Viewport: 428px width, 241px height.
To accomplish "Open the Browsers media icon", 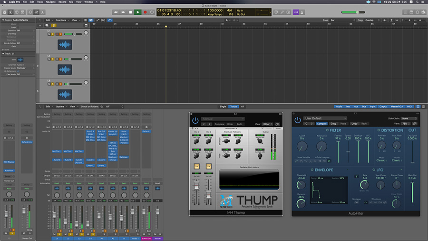I will [x=423, y=12].
